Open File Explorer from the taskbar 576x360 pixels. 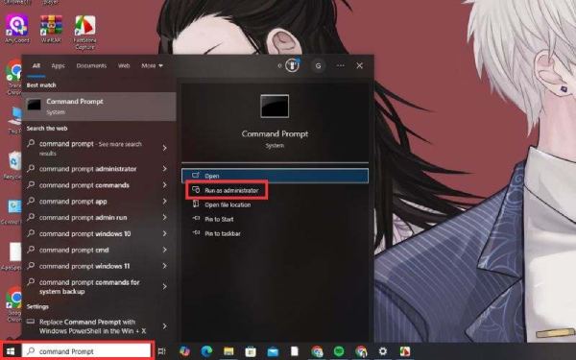[x=228, y=351]
